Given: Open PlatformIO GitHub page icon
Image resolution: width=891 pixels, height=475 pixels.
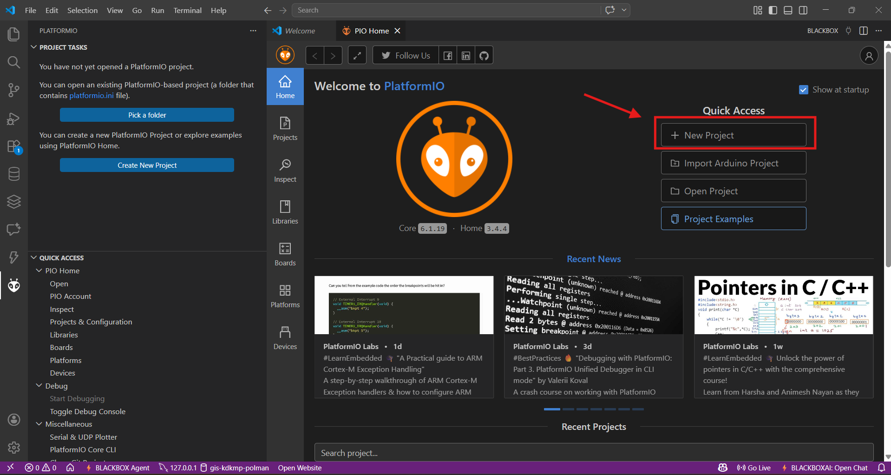Looking at the screenshot, I should coord(484,56).
